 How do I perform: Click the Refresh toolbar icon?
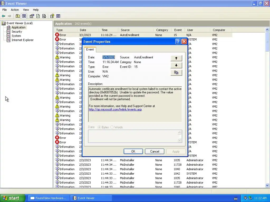tap(38, 16)
